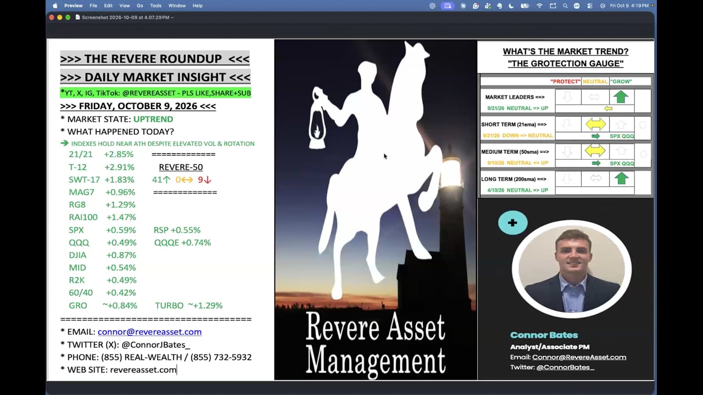
Task: Open the Apple menu
Action: tap(55, 5)
